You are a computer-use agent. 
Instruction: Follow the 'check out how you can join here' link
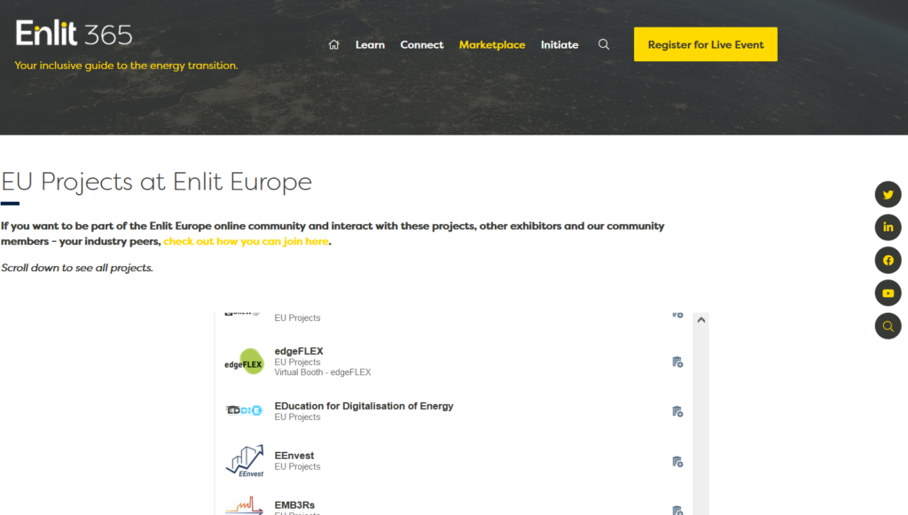pos(246,241)
